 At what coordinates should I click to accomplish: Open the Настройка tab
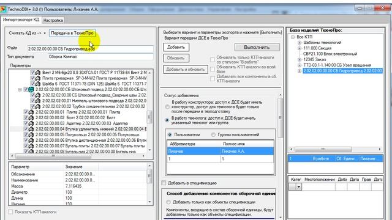(53, 20)
